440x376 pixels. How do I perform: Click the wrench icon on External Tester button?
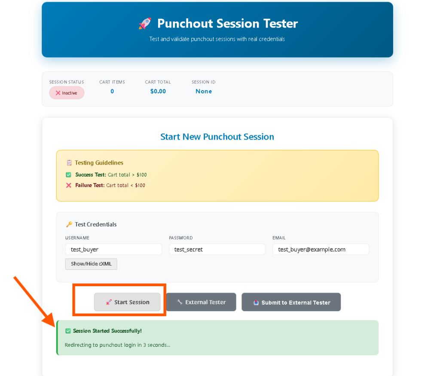pos(180,302)
